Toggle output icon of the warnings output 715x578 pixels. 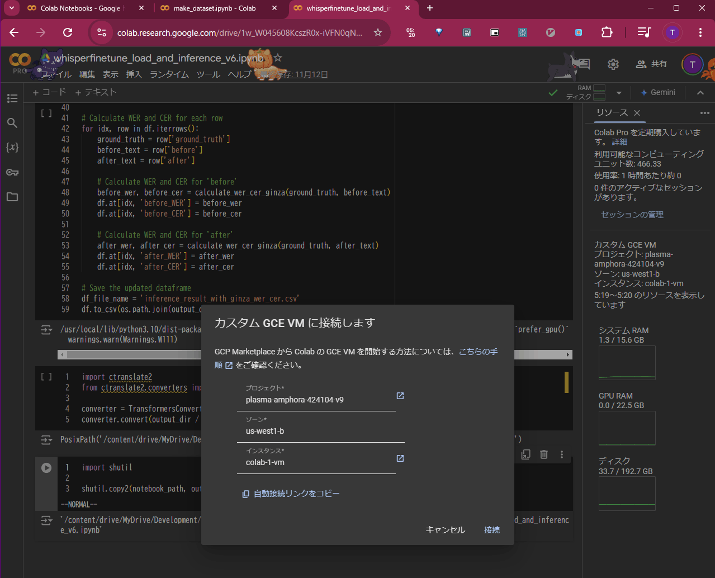tap(46, 331)
